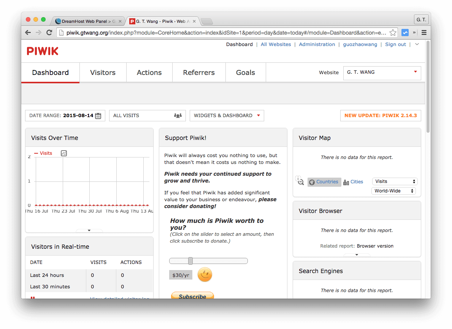Click the Piwik logo
Screen dimensions: 452x329
[x=42, y=51]
